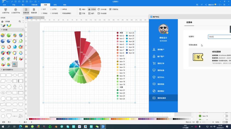
Task: Toggle the 网格线 gridlines checkbox
Action: (42, 13)
